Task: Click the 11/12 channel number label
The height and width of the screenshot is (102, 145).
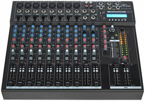Action: 94,62
